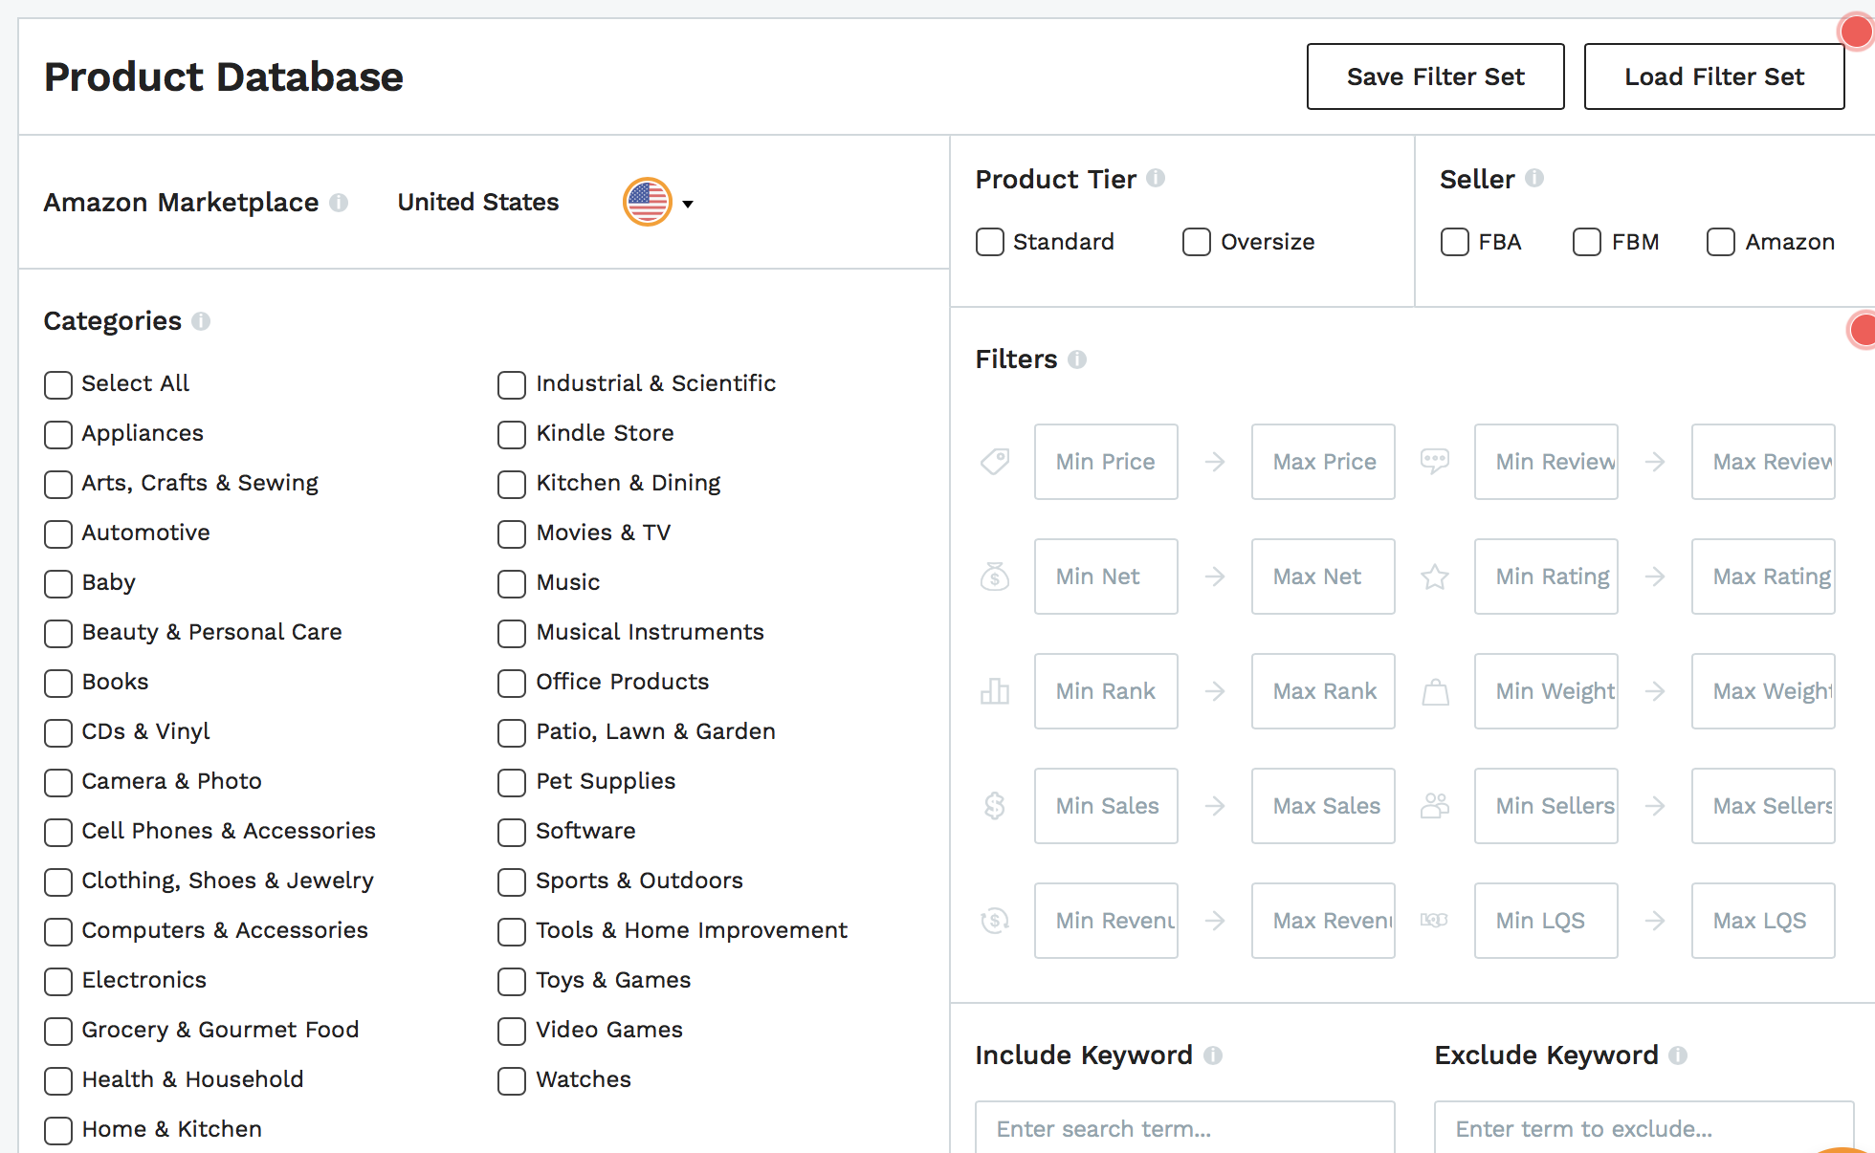Click the price tag icon before Min Price
This screenshot has height=1153, width=1875.
pos(995,462)
